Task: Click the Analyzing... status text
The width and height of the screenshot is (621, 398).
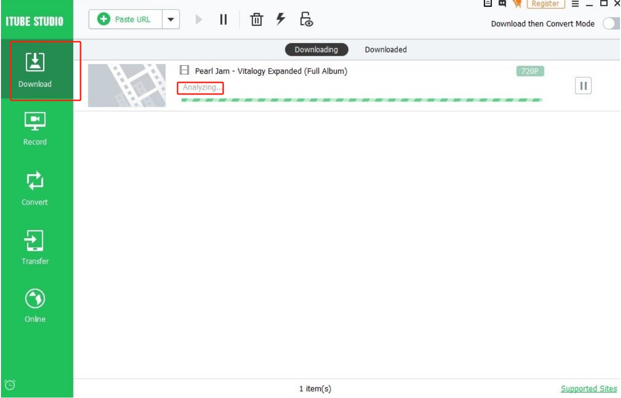Action: [203, 87]
